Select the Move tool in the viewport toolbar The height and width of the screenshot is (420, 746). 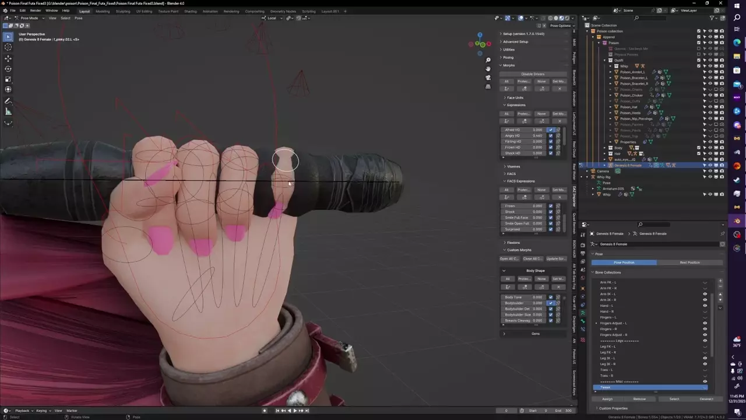8,58
